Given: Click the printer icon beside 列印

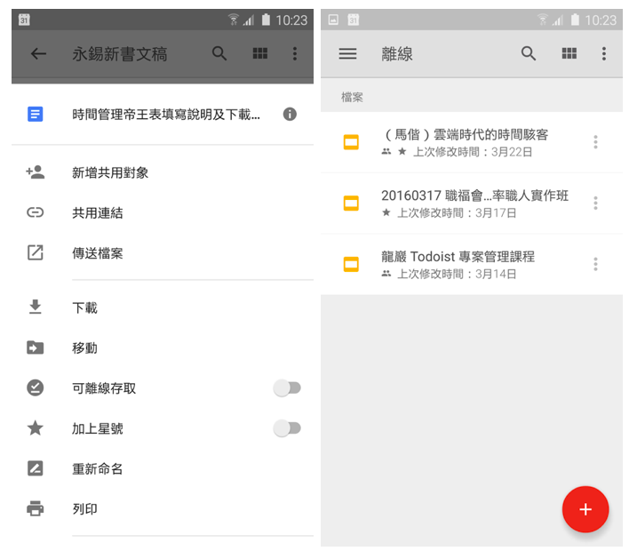Looking at the screenshot, I should (x=36, y=508).
